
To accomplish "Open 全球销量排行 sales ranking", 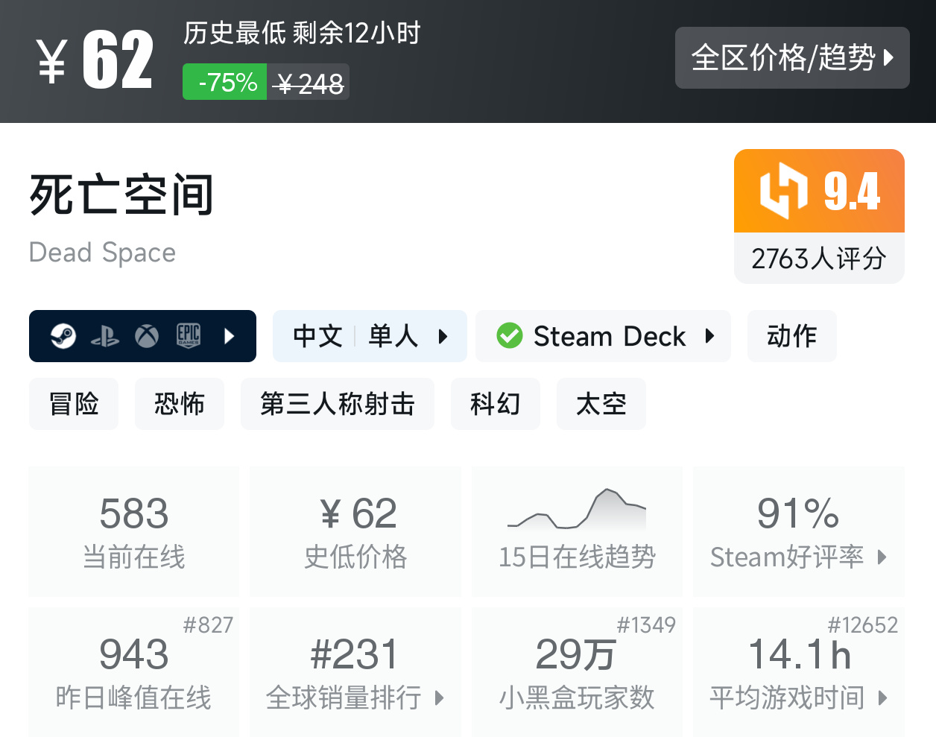I will click(x=355, y=671).
